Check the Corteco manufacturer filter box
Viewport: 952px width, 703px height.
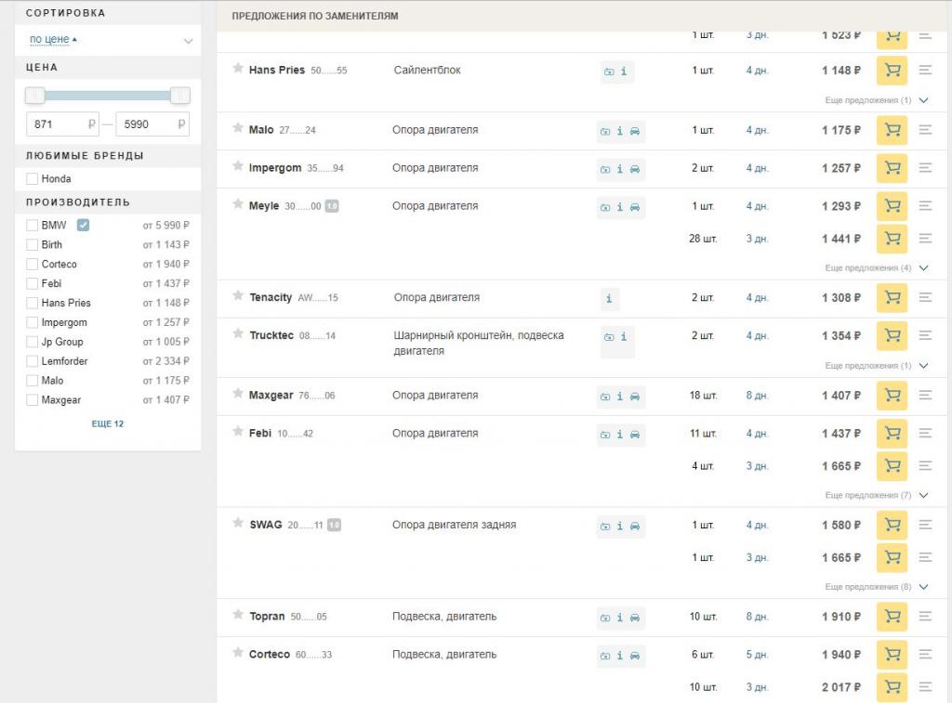pyautogui.click(x=33, y=264)
